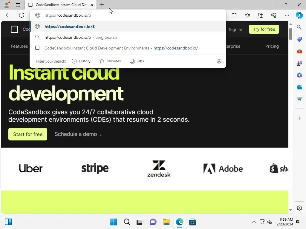Click the stripe logo

[x=95, y=168]
